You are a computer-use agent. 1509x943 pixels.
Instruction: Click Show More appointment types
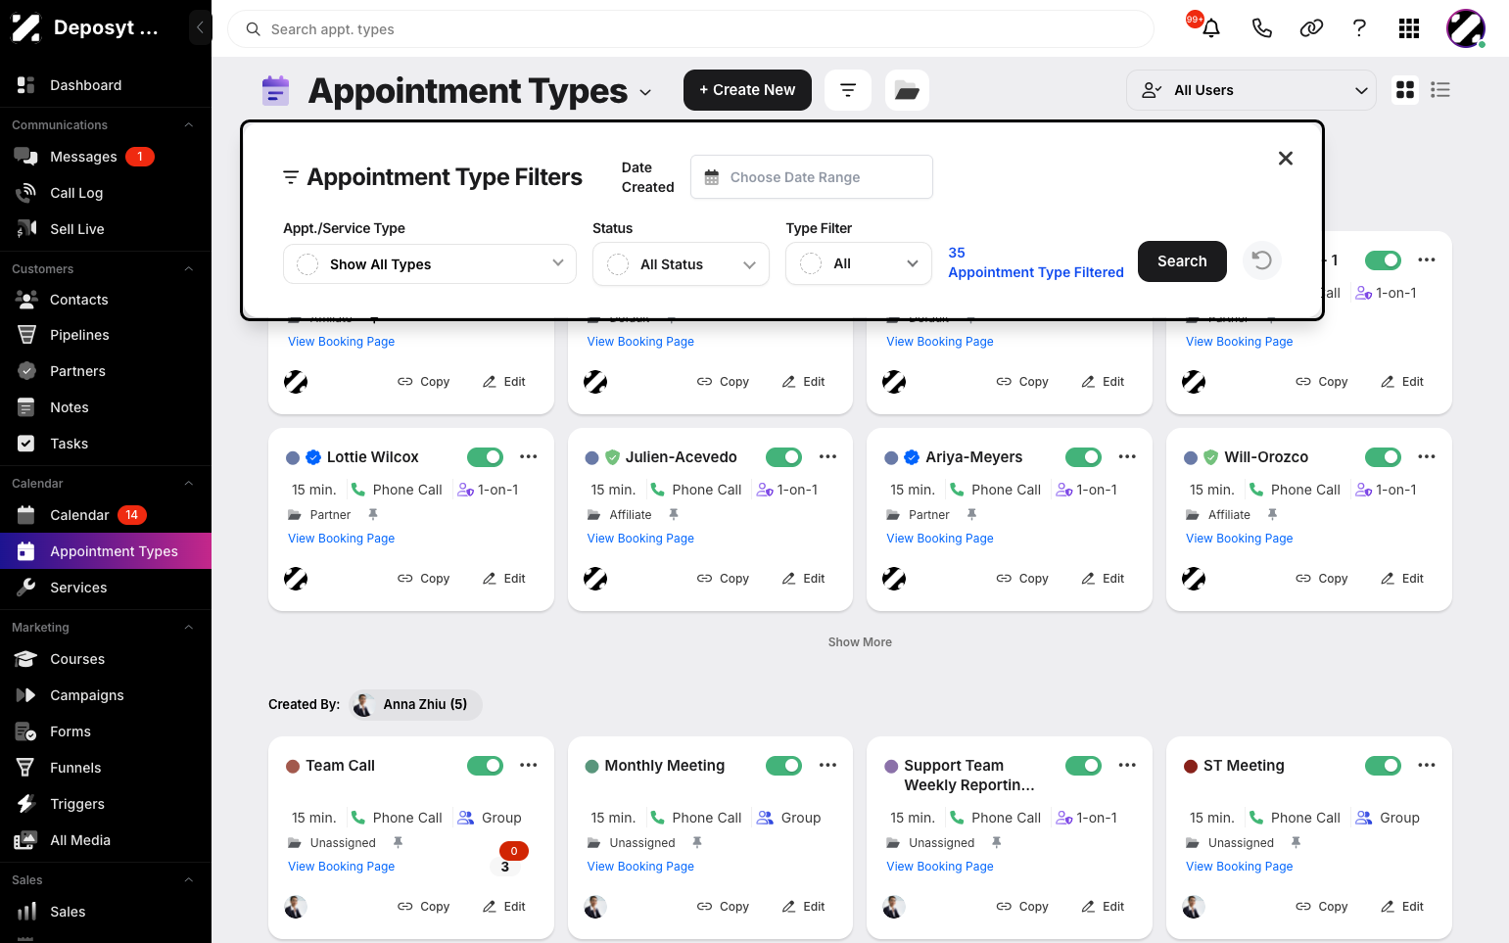[x=860, y=642]
